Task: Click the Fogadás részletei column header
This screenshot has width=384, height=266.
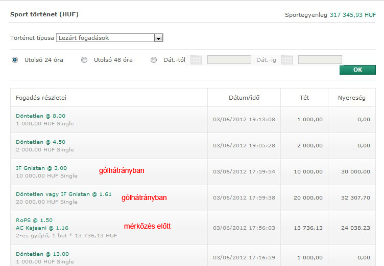Action: [x=41, y=98]
